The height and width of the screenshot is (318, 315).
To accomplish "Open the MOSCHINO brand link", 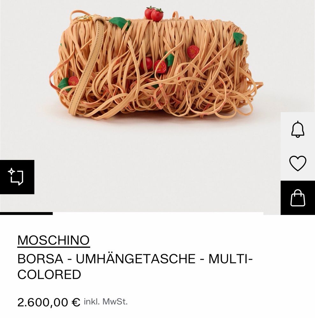I will [x=54, y=240].
